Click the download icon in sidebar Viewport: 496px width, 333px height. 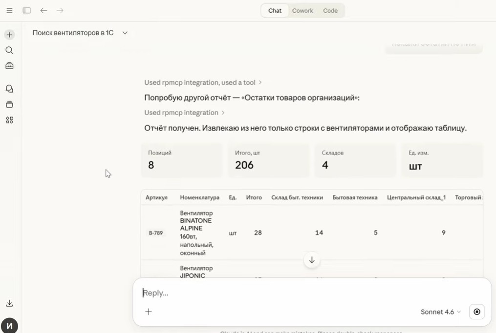9,303
